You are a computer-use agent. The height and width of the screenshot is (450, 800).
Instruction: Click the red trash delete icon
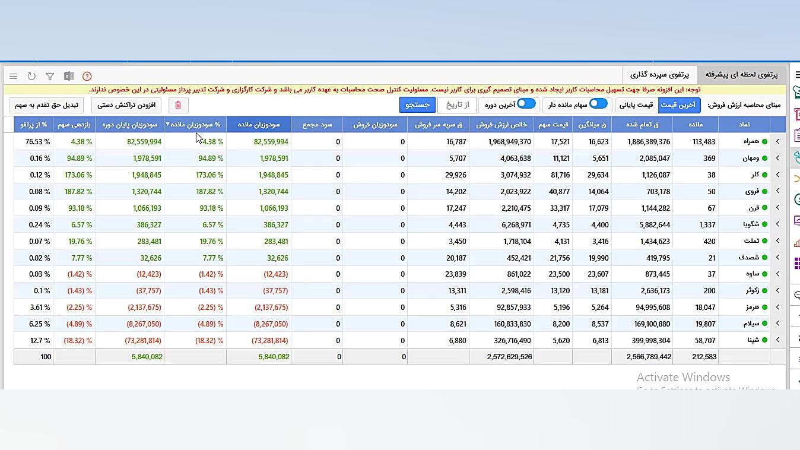(178, 105)
